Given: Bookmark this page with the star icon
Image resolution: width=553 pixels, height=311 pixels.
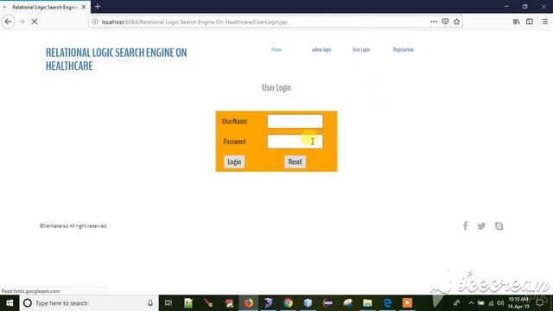Looking at the screenshot, I should coord(457,22).
